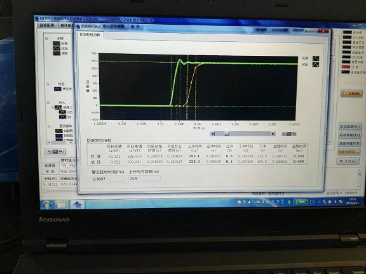Image resolution: width=366 pixels, height=274 pixels.
Task: Click the last black status indicator
Action: (346, 72)
